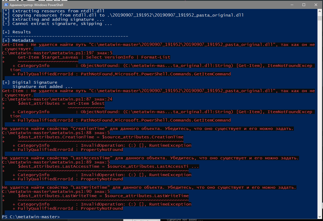Click the '[+] Metadata' line
Screen dimensions: 323x221
tap(18, 40)
